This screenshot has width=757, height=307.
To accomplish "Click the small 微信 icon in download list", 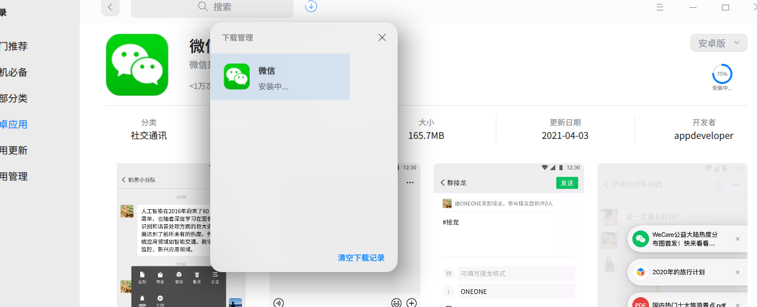I will pos(237,76).
